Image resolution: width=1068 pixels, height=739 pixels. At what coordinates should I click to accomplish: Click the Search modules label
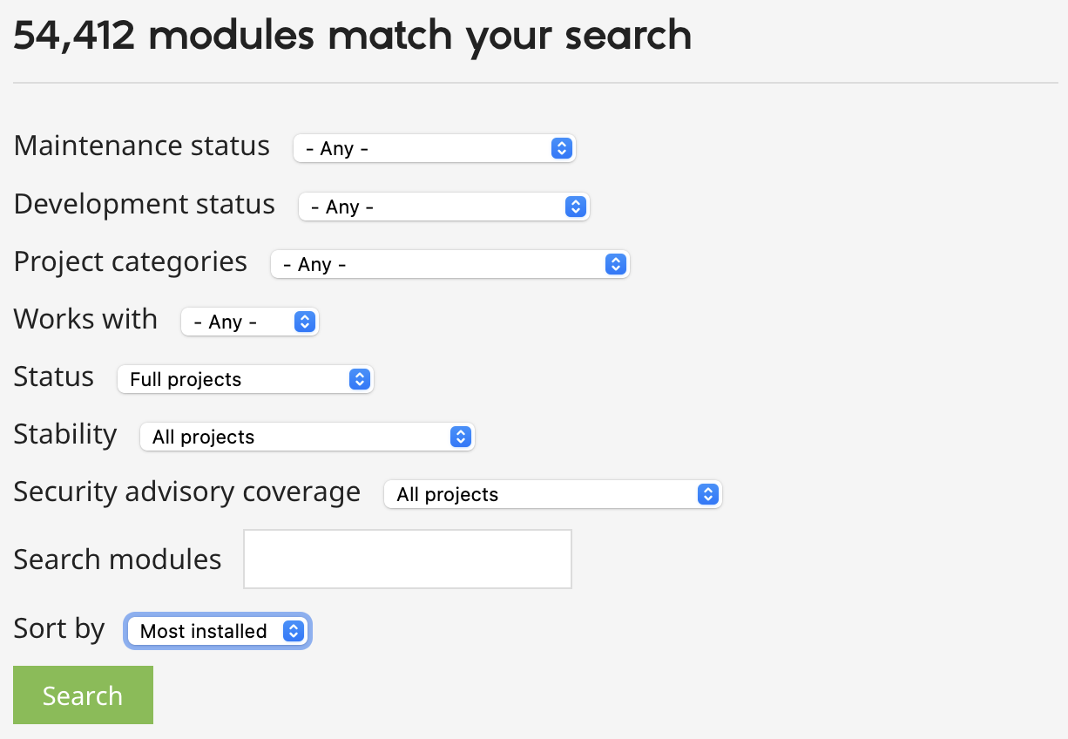[x=118, y=559]
